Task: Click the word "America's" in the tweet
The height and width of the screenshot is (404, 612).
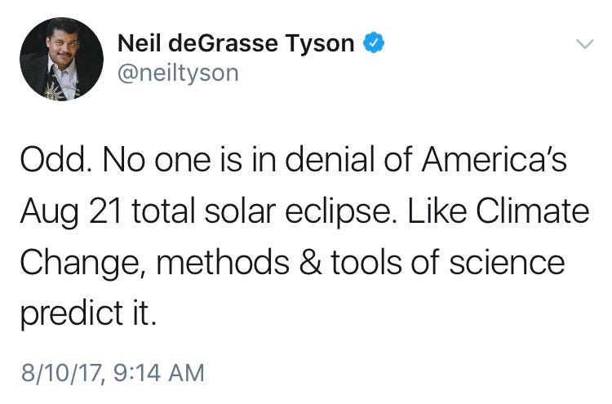Action: pyautogui.click(x=494, y=160)
